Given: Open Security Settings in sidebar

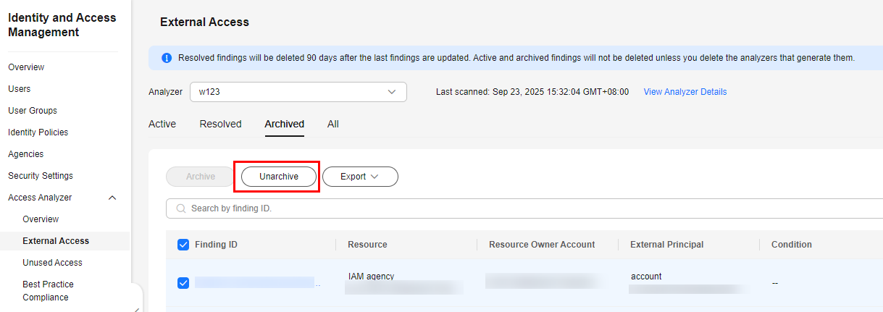Looking at the screenshot, I should (41, 176).
